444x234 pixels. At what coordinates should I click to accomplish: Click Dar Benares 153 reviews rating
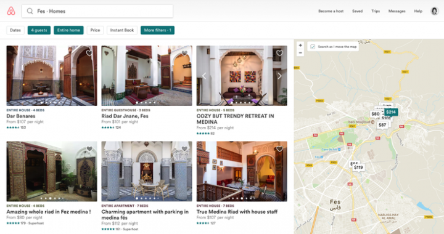pyautogui.click(x=16, y=127)
